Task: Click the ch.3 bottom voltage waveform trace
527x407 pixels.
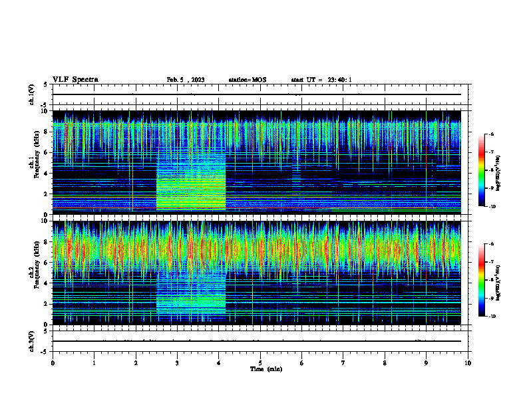Action: [x=256, y=341]
